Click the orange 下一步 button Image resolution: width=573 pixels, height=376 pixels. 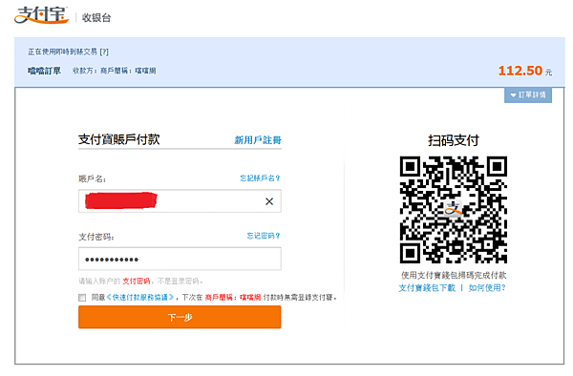pos(180,317)
